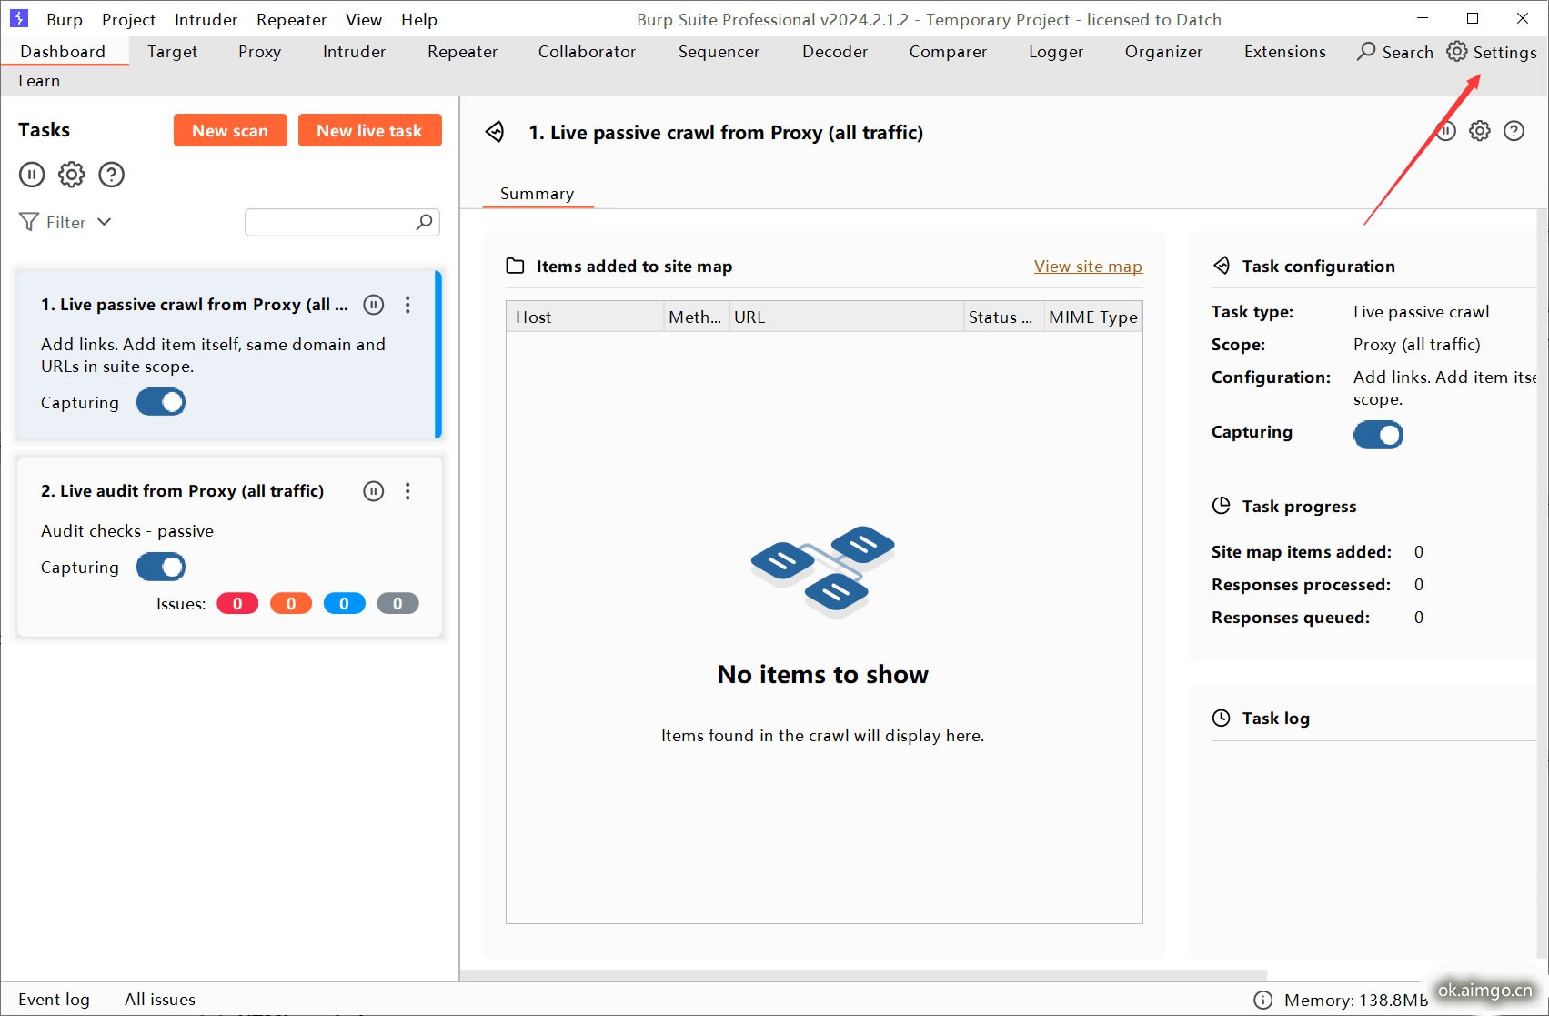1549x1016 pixels.
Task: Open Tasks help question mark icon
Action: [111, 175]
